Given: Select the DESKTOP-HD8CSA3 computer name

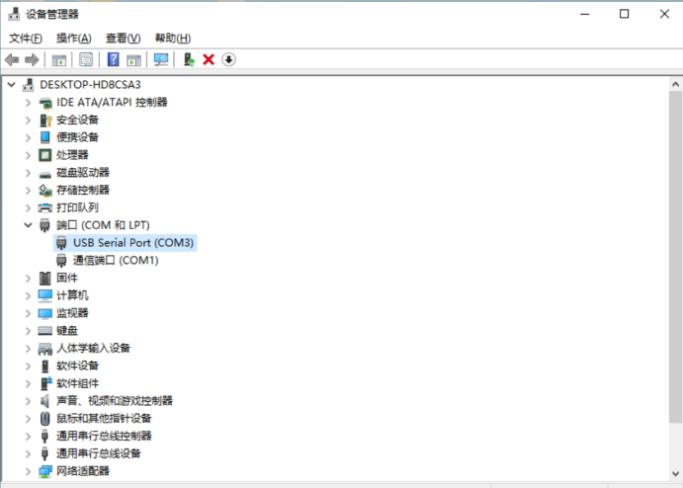Looking at the screenshot, I should 91,84.
